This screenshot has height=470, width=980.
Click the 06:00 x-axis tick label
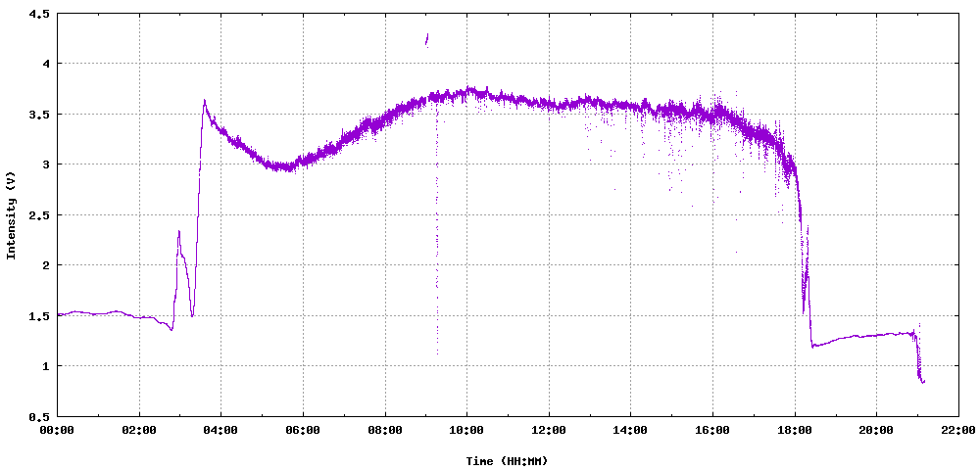tap(303, 430)
